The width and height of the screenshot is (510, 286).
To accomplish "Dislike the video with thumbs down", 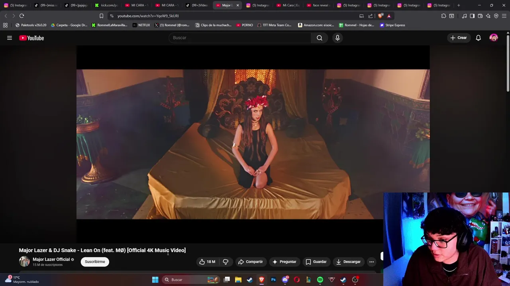I will click(x=226, y=262).
